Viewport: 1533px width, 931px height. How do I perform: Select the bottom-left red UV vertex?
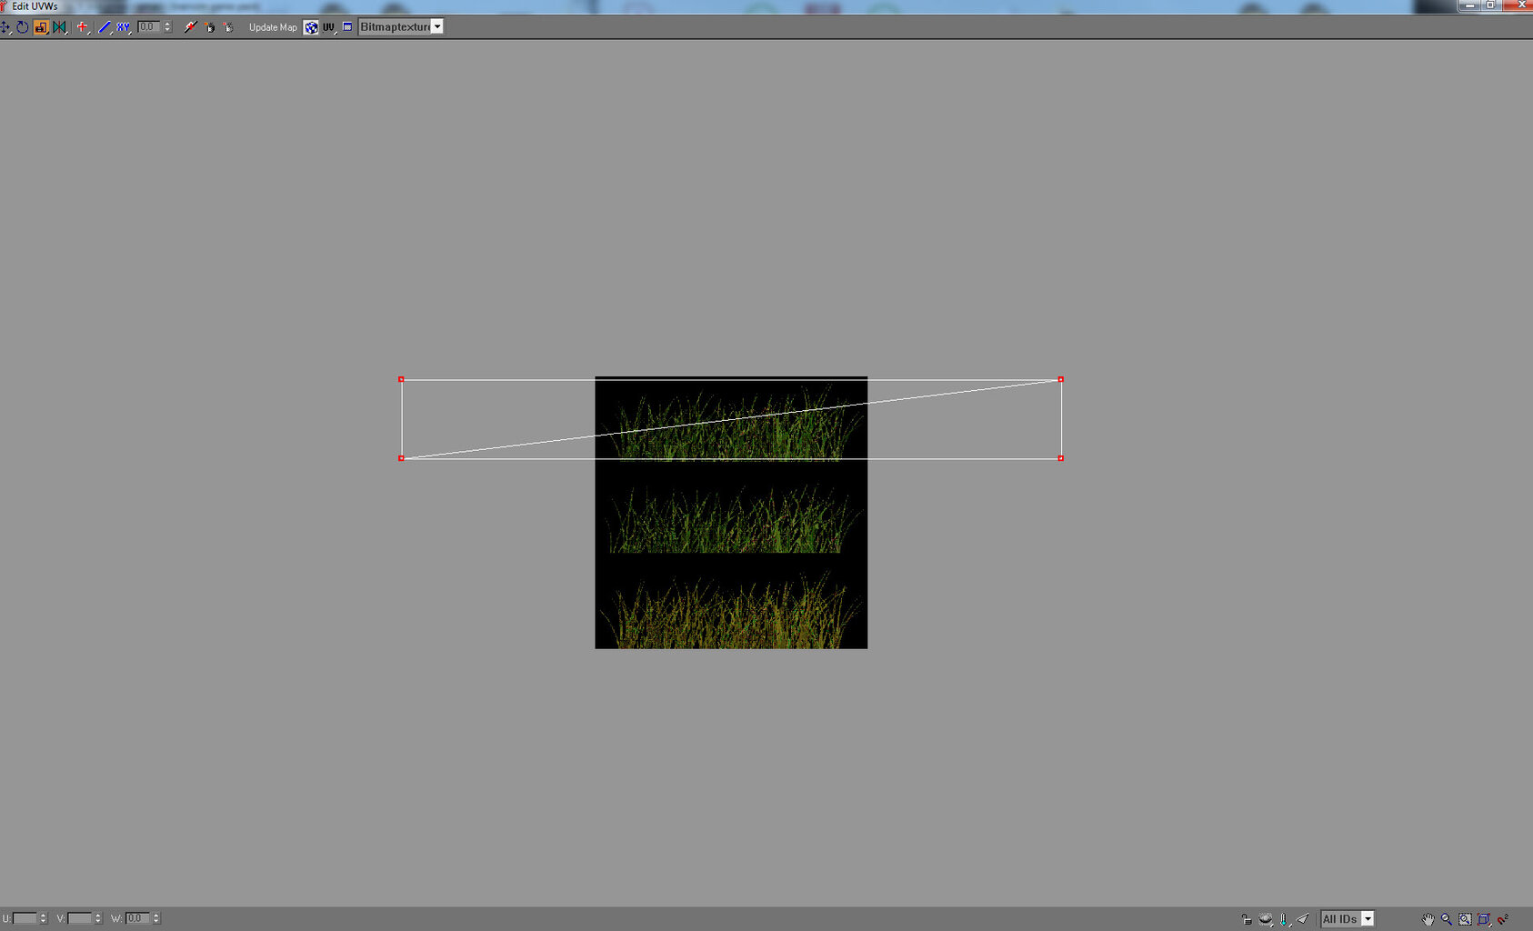click(x=401, y=458)
